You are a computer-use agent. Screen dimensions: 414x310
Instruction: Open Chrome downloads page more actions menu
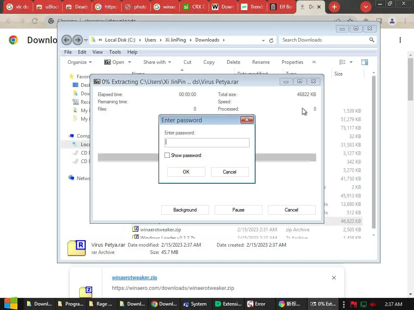pos(400,40)
